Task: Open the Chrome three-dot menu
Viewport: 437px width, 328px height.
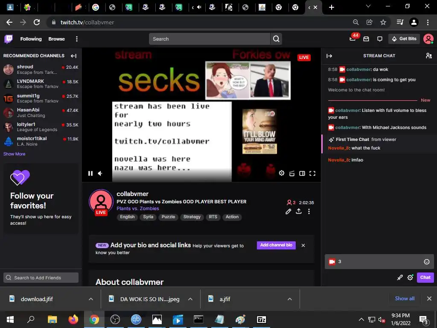Action: pyautogui.click(x=428, y=22)
